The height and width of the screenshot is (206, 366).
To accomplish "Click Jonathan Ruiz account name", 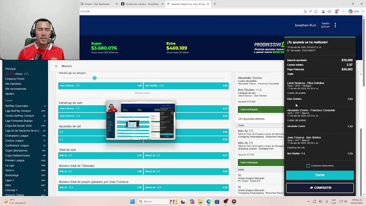I will tap(305, 25).
